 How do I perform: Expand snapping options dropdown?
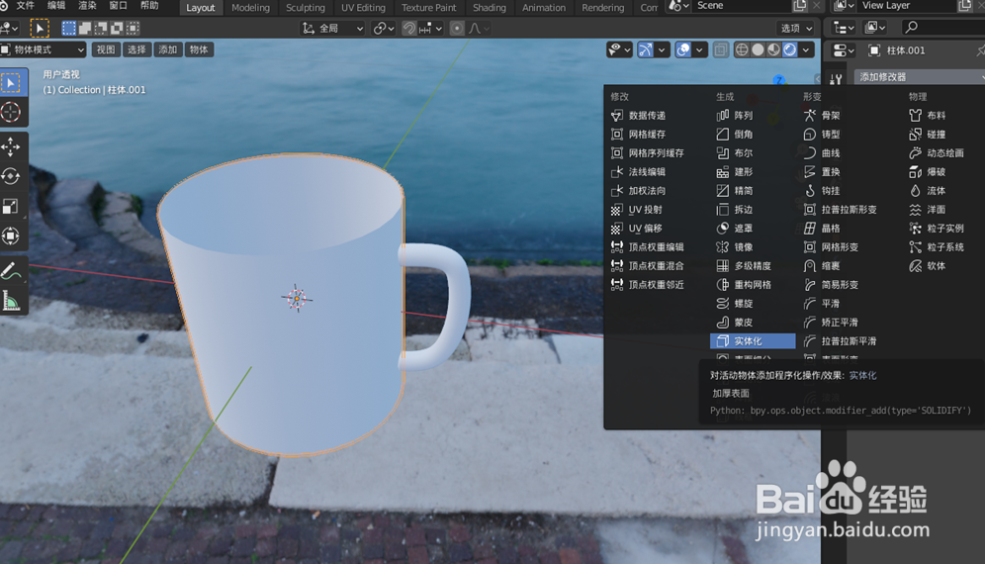(431, 29)
